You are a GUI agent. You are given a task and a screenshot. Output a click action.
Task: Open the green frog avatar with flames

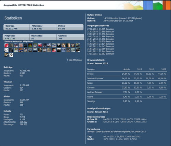click(x=30, y=45)
